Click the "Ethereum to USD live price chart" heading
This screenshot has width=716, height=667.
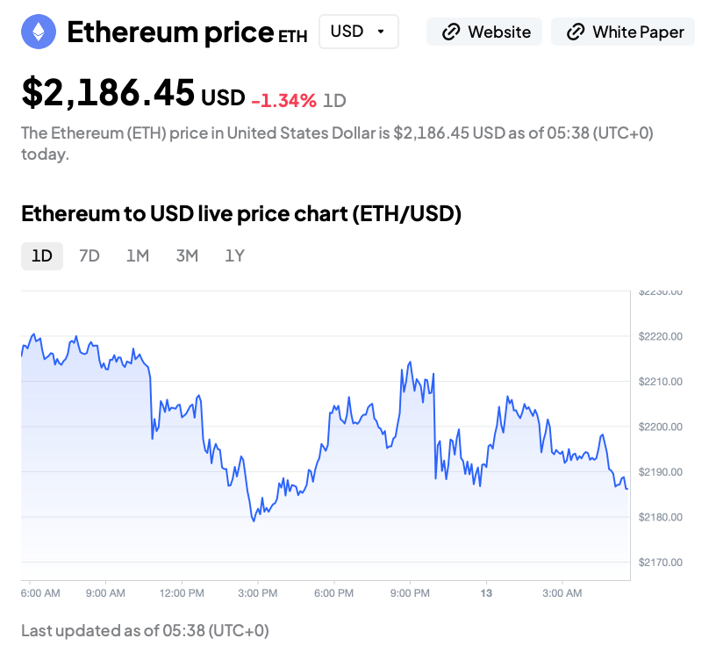coord(241,213)
